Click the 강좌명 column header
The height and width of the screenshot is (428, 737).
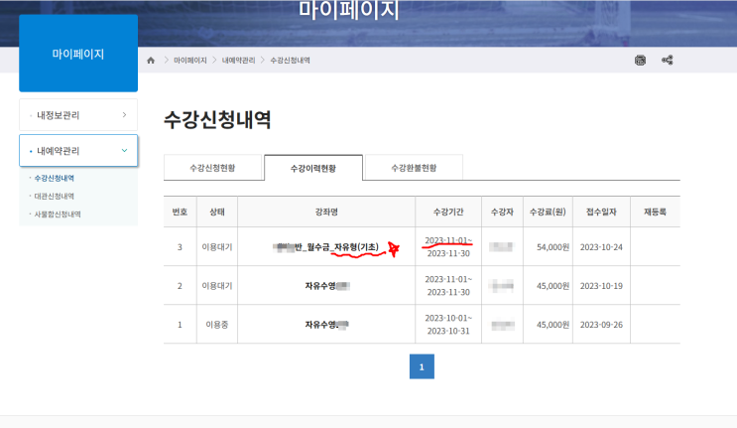coord(326,212)
